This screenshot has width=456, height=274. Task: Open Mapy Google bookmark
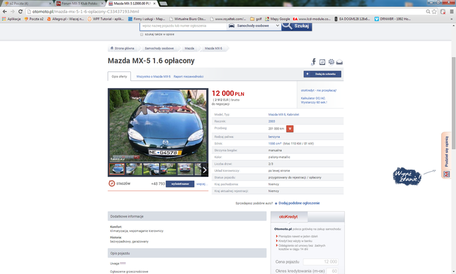[277, 19]
